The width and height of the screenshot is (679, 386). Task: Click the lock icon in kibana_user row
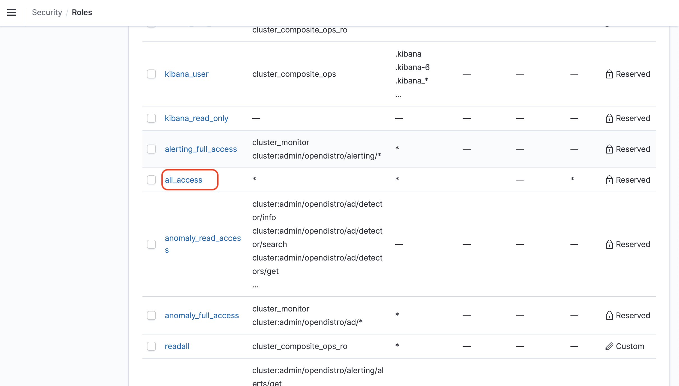[x=609, y=74]
